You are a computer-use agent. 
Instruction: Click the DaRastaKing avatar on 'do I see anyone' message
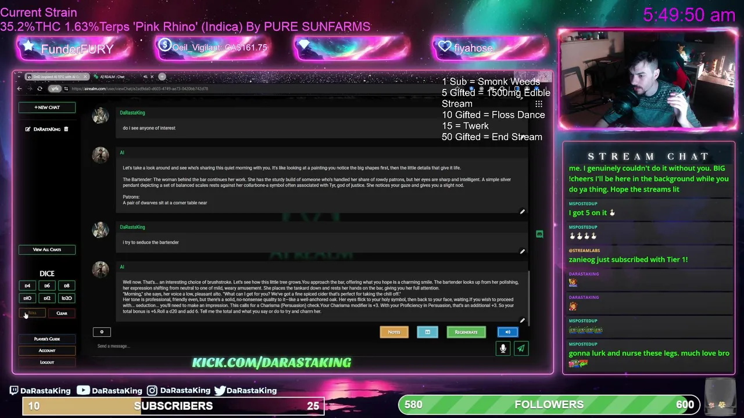pyautogui.click(x=100, y=115)
